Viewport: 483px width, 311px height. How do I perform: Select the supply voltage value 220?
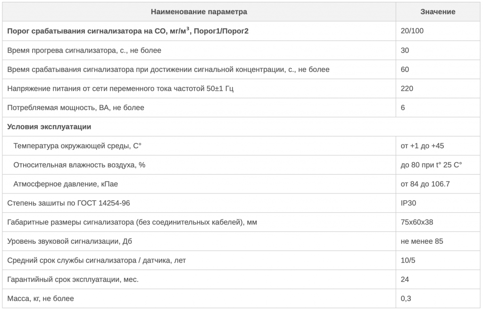[x=407, y=88]
